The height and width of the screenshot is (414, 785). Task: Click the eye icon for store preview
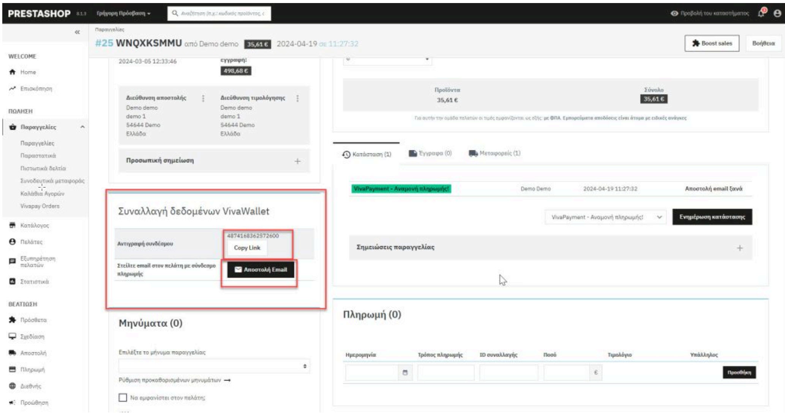(674, 13)
